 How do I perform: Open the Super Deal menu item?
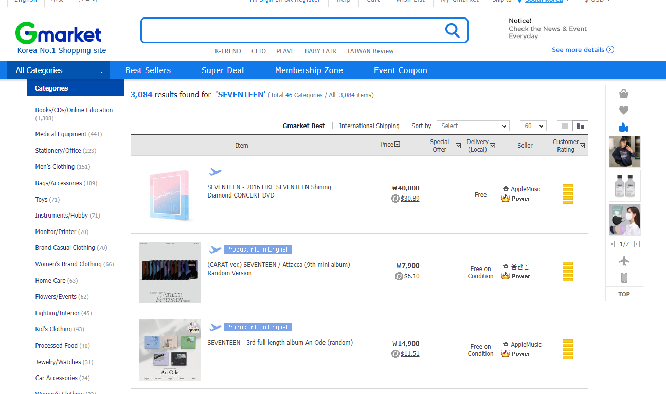223,70
